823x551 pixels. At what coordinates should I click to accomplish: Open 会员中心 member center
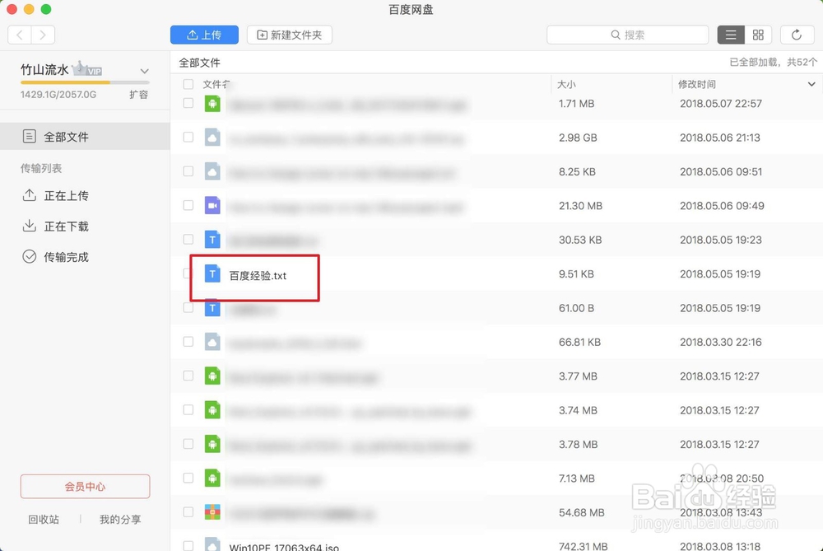pos(85,487)
